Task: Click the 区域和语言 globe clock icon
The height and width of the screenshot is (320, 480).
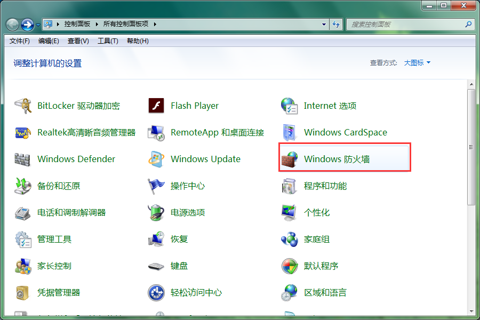Action: (289, 293)
